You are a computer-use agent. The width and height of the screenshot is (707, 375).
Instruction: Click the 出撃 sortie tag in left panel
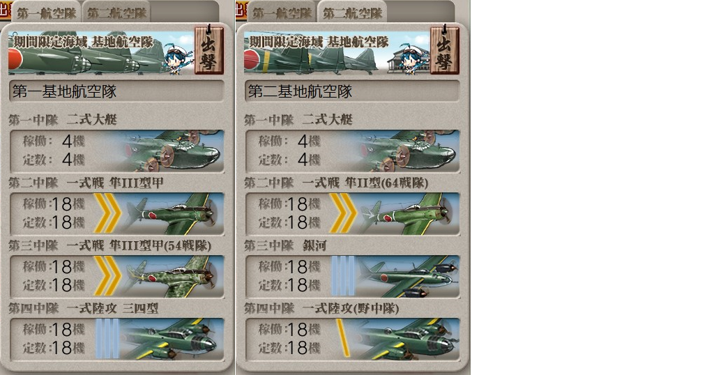click(209, 50)
